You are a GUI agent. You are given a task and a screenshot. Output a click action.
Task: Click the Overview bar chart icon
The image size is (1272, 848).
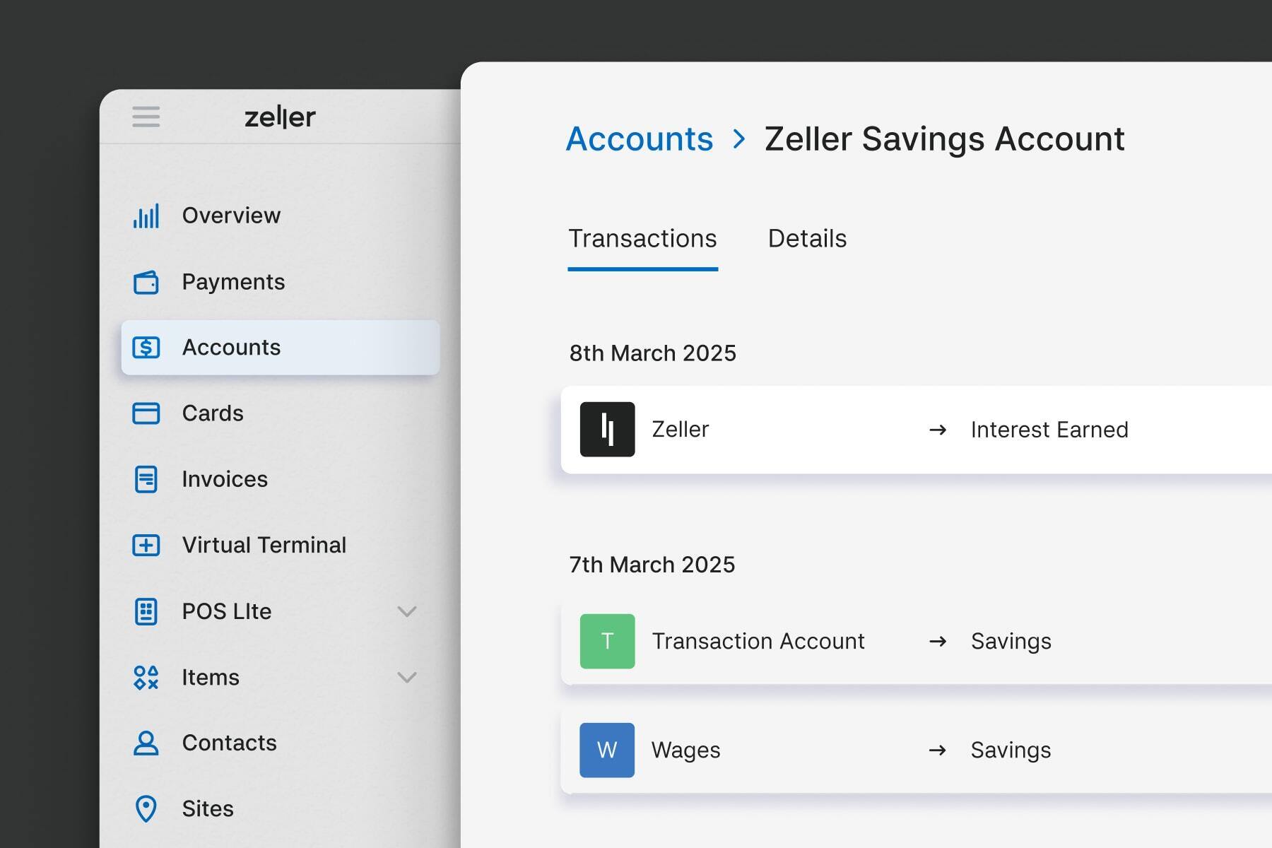click(x=146, y=216)
